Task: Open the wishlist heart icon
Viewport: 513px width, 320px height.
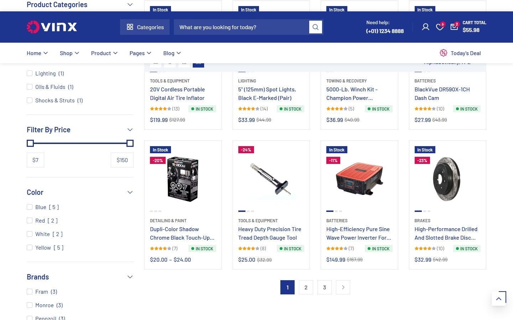Action: (x=440, y=27)
